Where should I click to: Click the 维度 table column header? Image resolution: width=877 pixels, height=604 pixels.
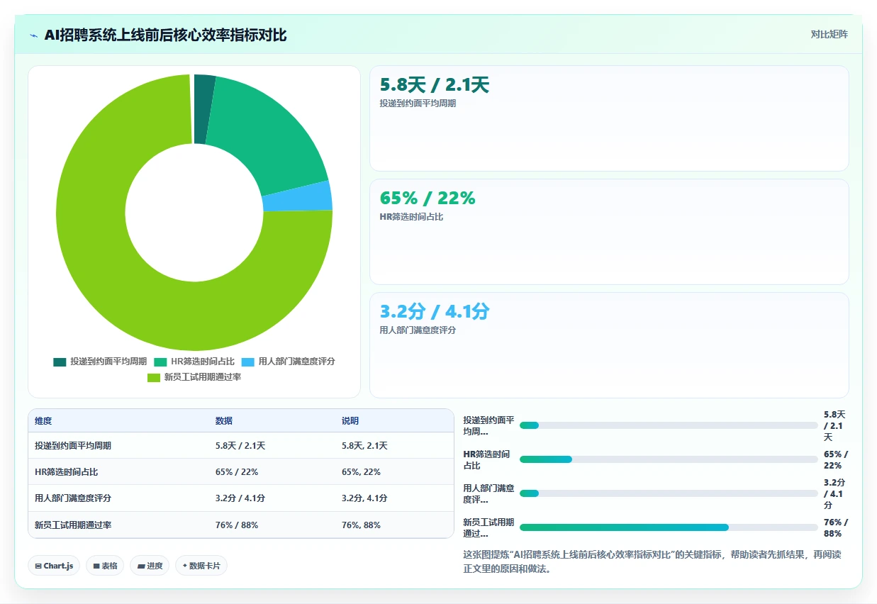click(x=43, y=420)
